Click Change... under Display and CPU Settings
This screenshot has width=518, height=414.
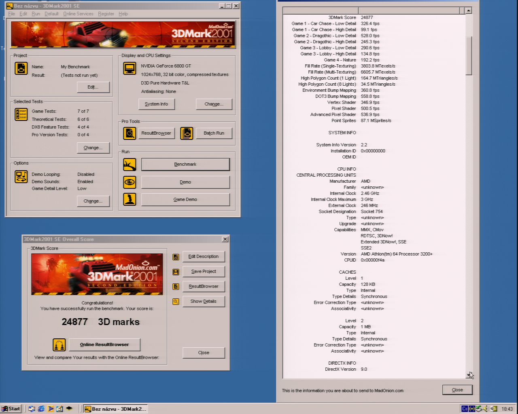click(x=214, y=104)
